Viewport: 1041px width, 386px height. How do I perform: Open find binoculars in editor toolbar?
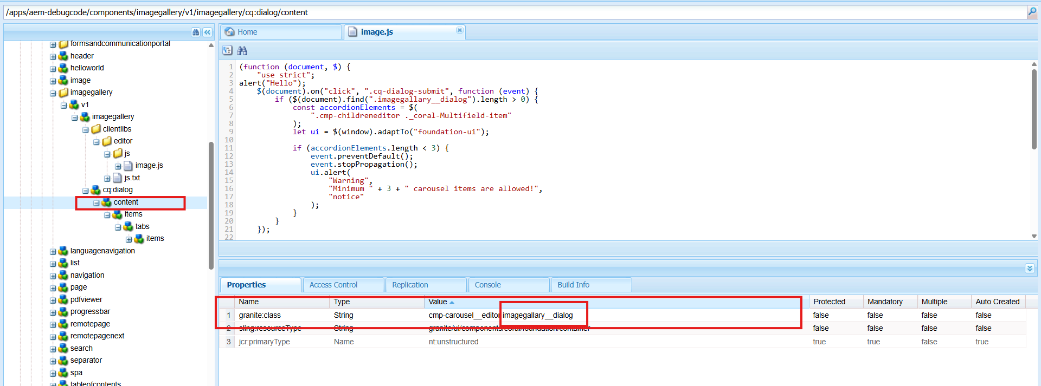click(242, 50)
